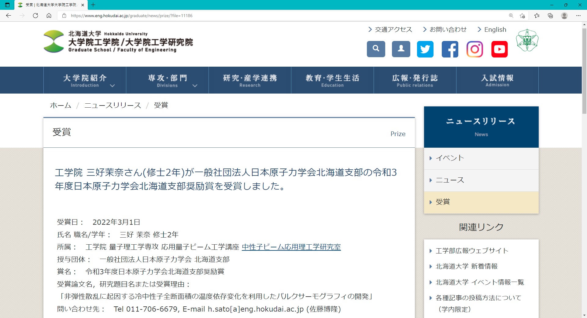Viewport: 587px width, 318px height.
Task: Open the Instagram social icon
Action: tap(474, 49)
